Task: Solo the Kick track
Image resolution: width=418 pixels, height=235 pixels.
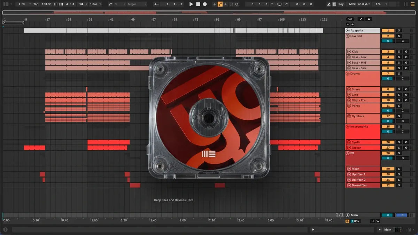Action: point(399,52)
